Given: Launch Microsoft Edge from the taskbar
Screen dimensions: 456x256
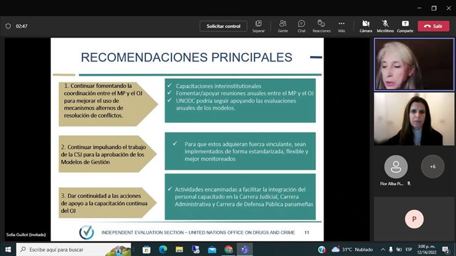Looking at the screenshot, I should (163, 250).
